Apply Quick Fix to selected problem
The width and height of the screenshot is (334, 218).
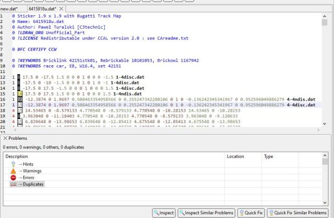pos(252,213)
